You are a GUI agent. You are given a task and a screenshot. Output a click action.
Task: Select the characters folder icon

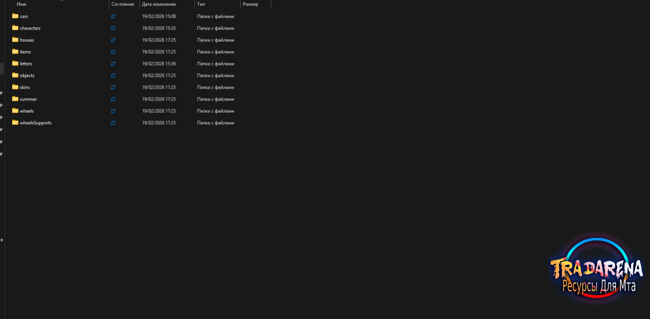[x=15, y=28]
